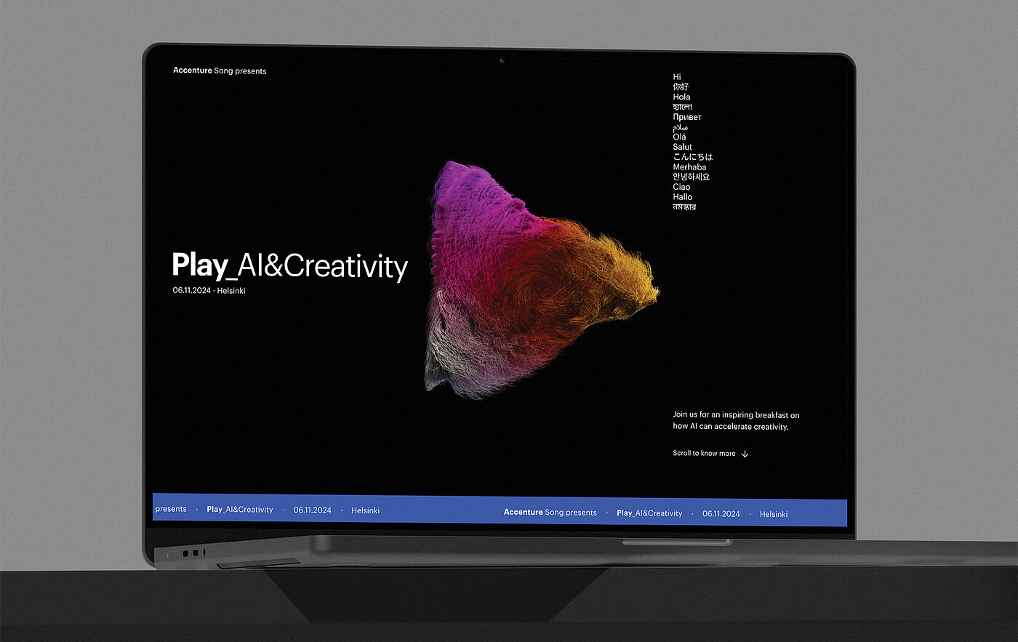
Task: Click Accenture Song presents in the blue ticker
Action: point(550,513)
